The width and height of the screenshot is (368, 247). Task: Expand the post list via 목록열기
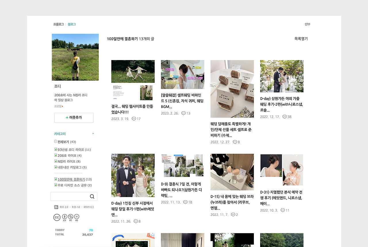(x=301, y=39)
